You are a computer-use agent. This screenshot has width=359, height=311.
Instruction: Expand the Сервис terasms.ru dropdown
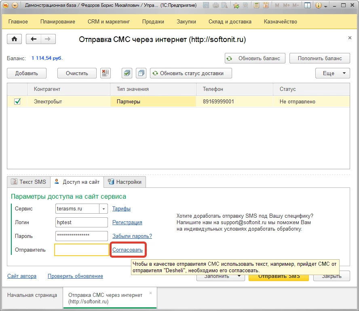tap(104, 209)
